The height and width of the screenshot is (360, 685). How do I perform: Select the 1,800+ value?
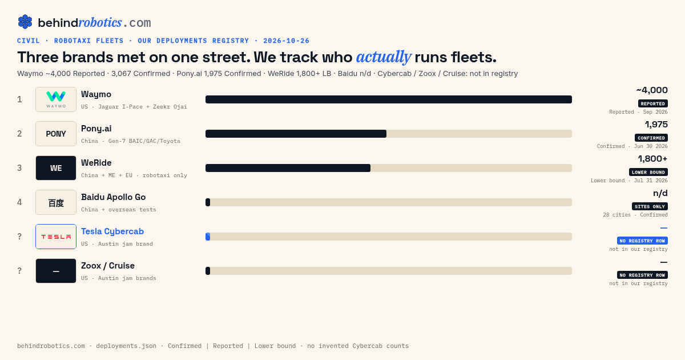tap(653, 159)
